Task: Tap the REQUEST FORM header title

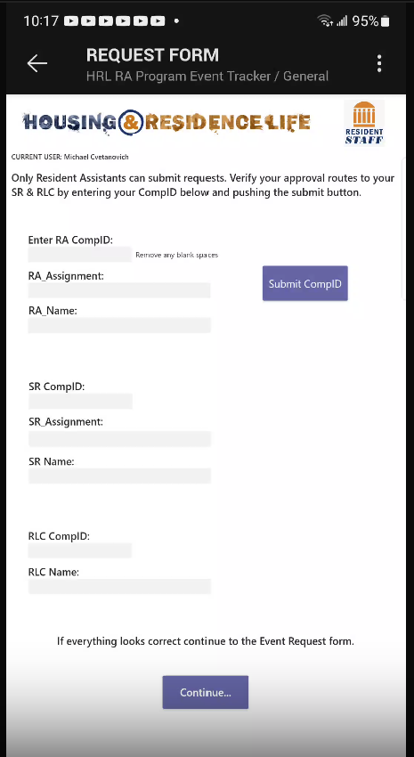Action: coord(152,55)
